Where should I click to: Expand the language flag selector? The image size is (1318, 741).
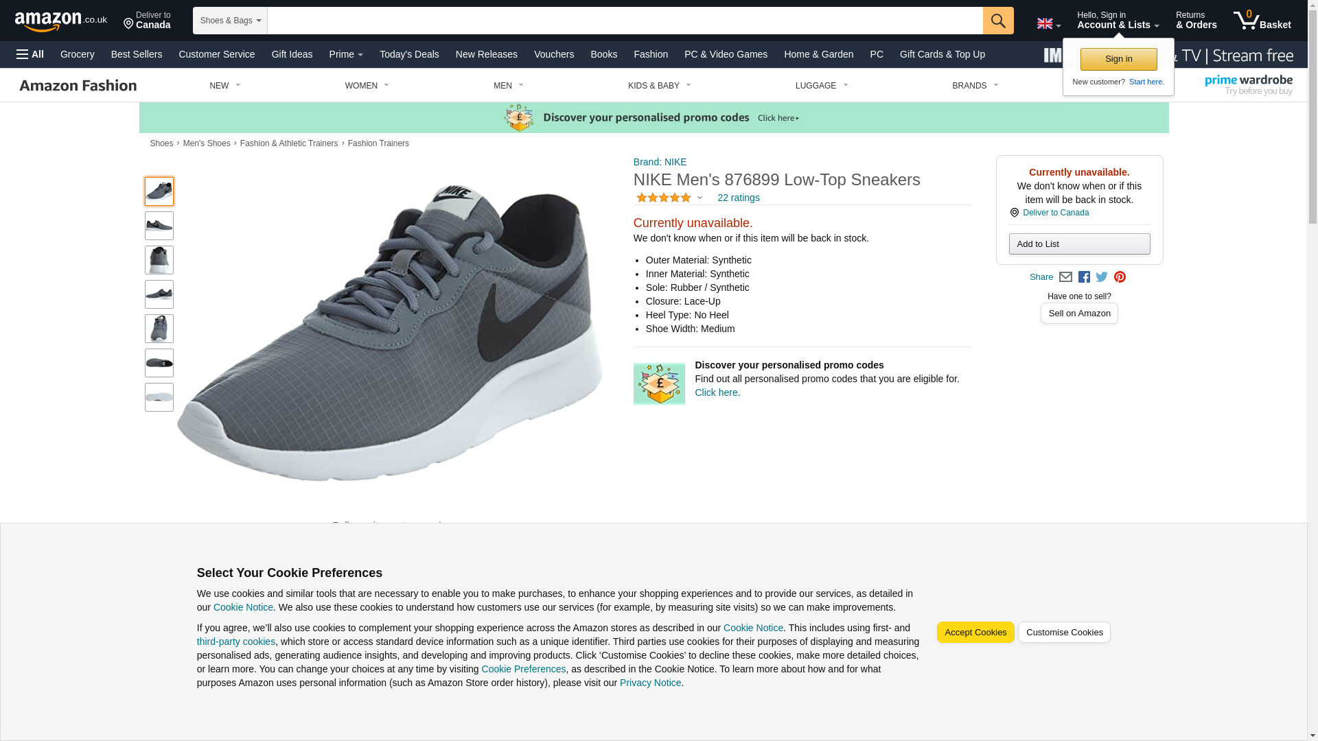tap(1048, 24)
